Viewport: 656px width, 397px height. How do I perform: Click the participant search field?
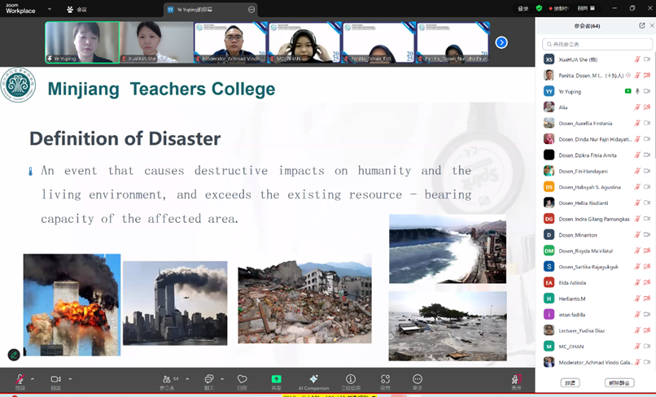(597, 44)
